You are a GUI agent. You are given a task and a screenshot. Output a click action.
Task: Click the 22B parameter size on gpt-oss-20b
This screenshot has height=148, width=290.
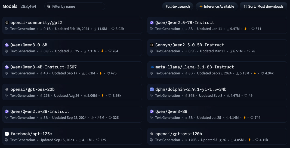47,96
